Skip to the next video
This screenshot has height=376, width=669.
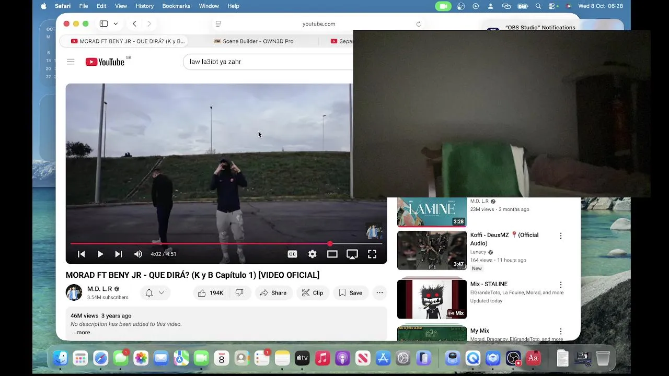coord(119,254)
